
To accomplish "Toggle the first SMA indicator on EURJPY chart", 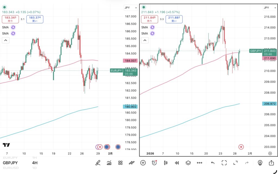I will (13, 27).
